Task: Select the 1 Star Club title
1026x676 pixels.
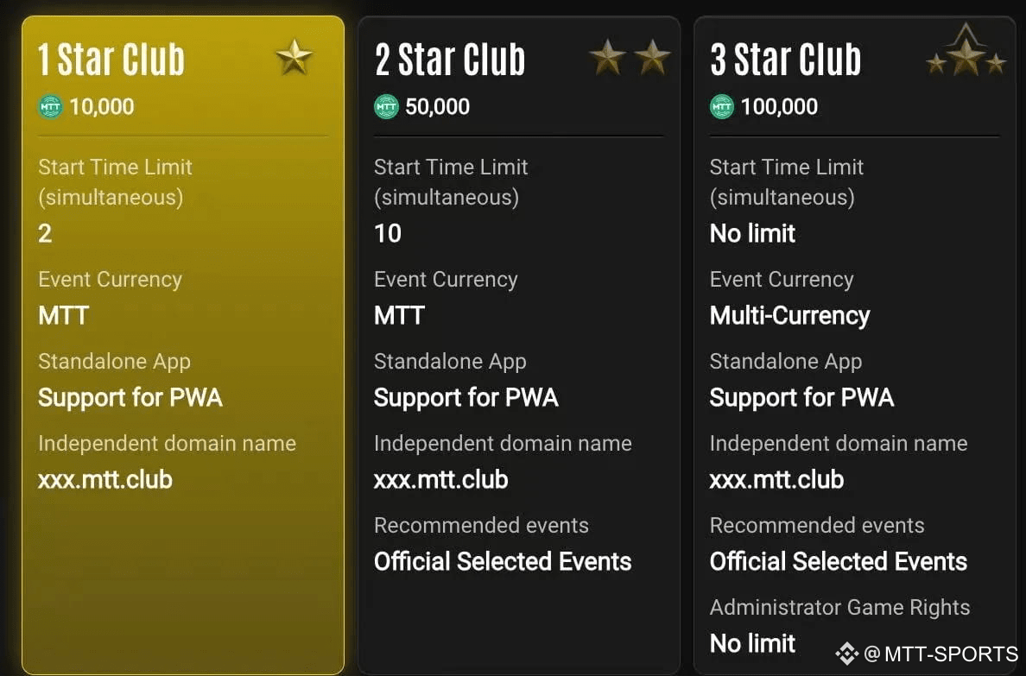Action: point(111,60)
